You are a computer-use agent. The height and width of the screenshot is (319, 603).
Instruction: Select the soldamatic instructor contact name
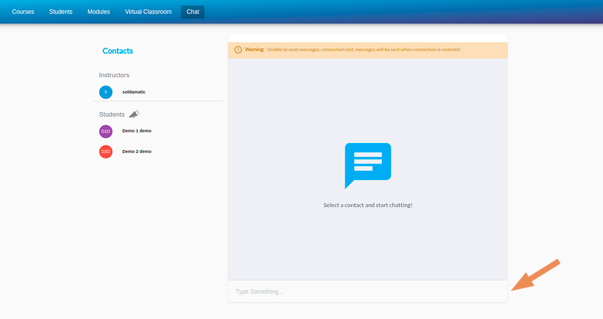click(134, 92)
